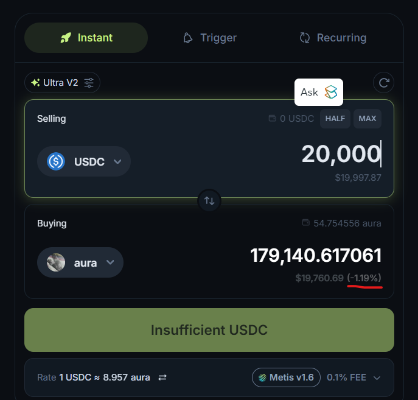Switch to the Instant tab
The width and height of the screenshot is (418, 400).
point(86,38)
